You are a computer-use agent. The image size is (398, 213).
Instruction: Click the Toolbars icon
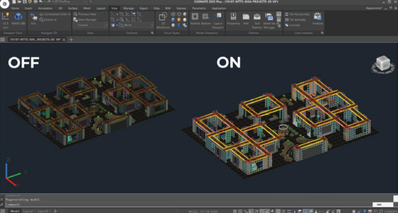pyautogui.click(x=317, y=19)
